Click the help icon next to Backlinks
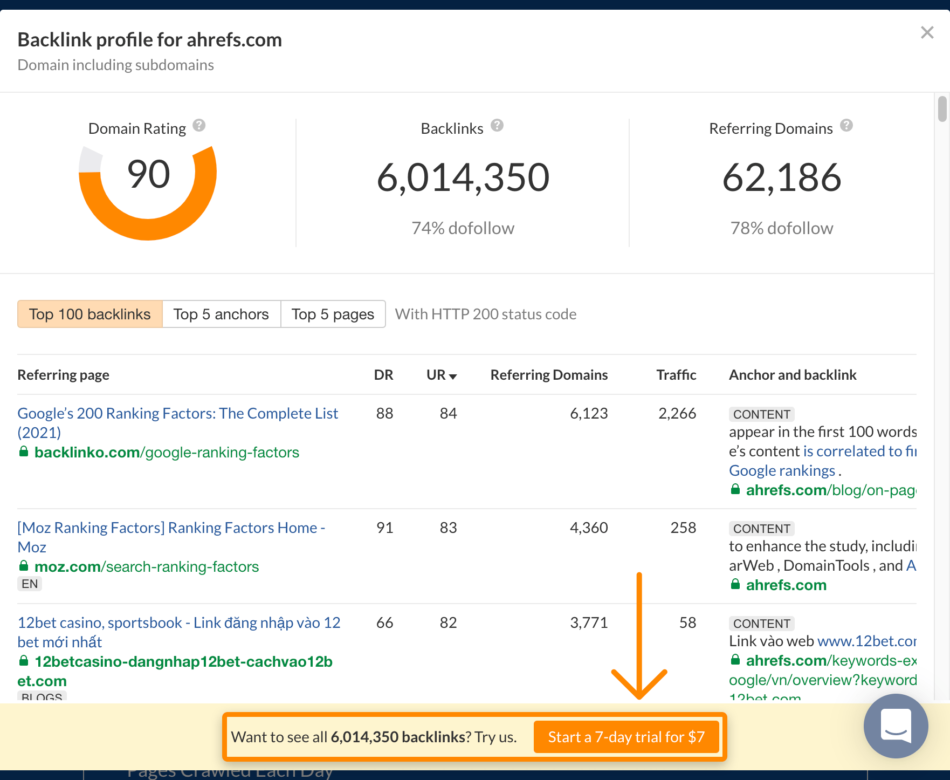Screen dimensions: 950x780 (497, 126)
